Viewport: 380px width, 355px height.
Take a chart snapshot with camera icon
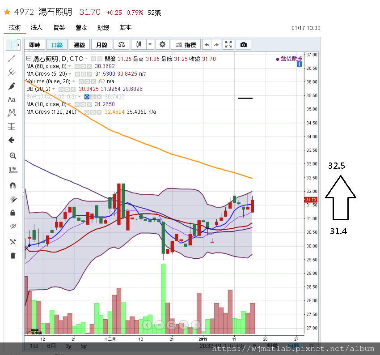(243, 44)
